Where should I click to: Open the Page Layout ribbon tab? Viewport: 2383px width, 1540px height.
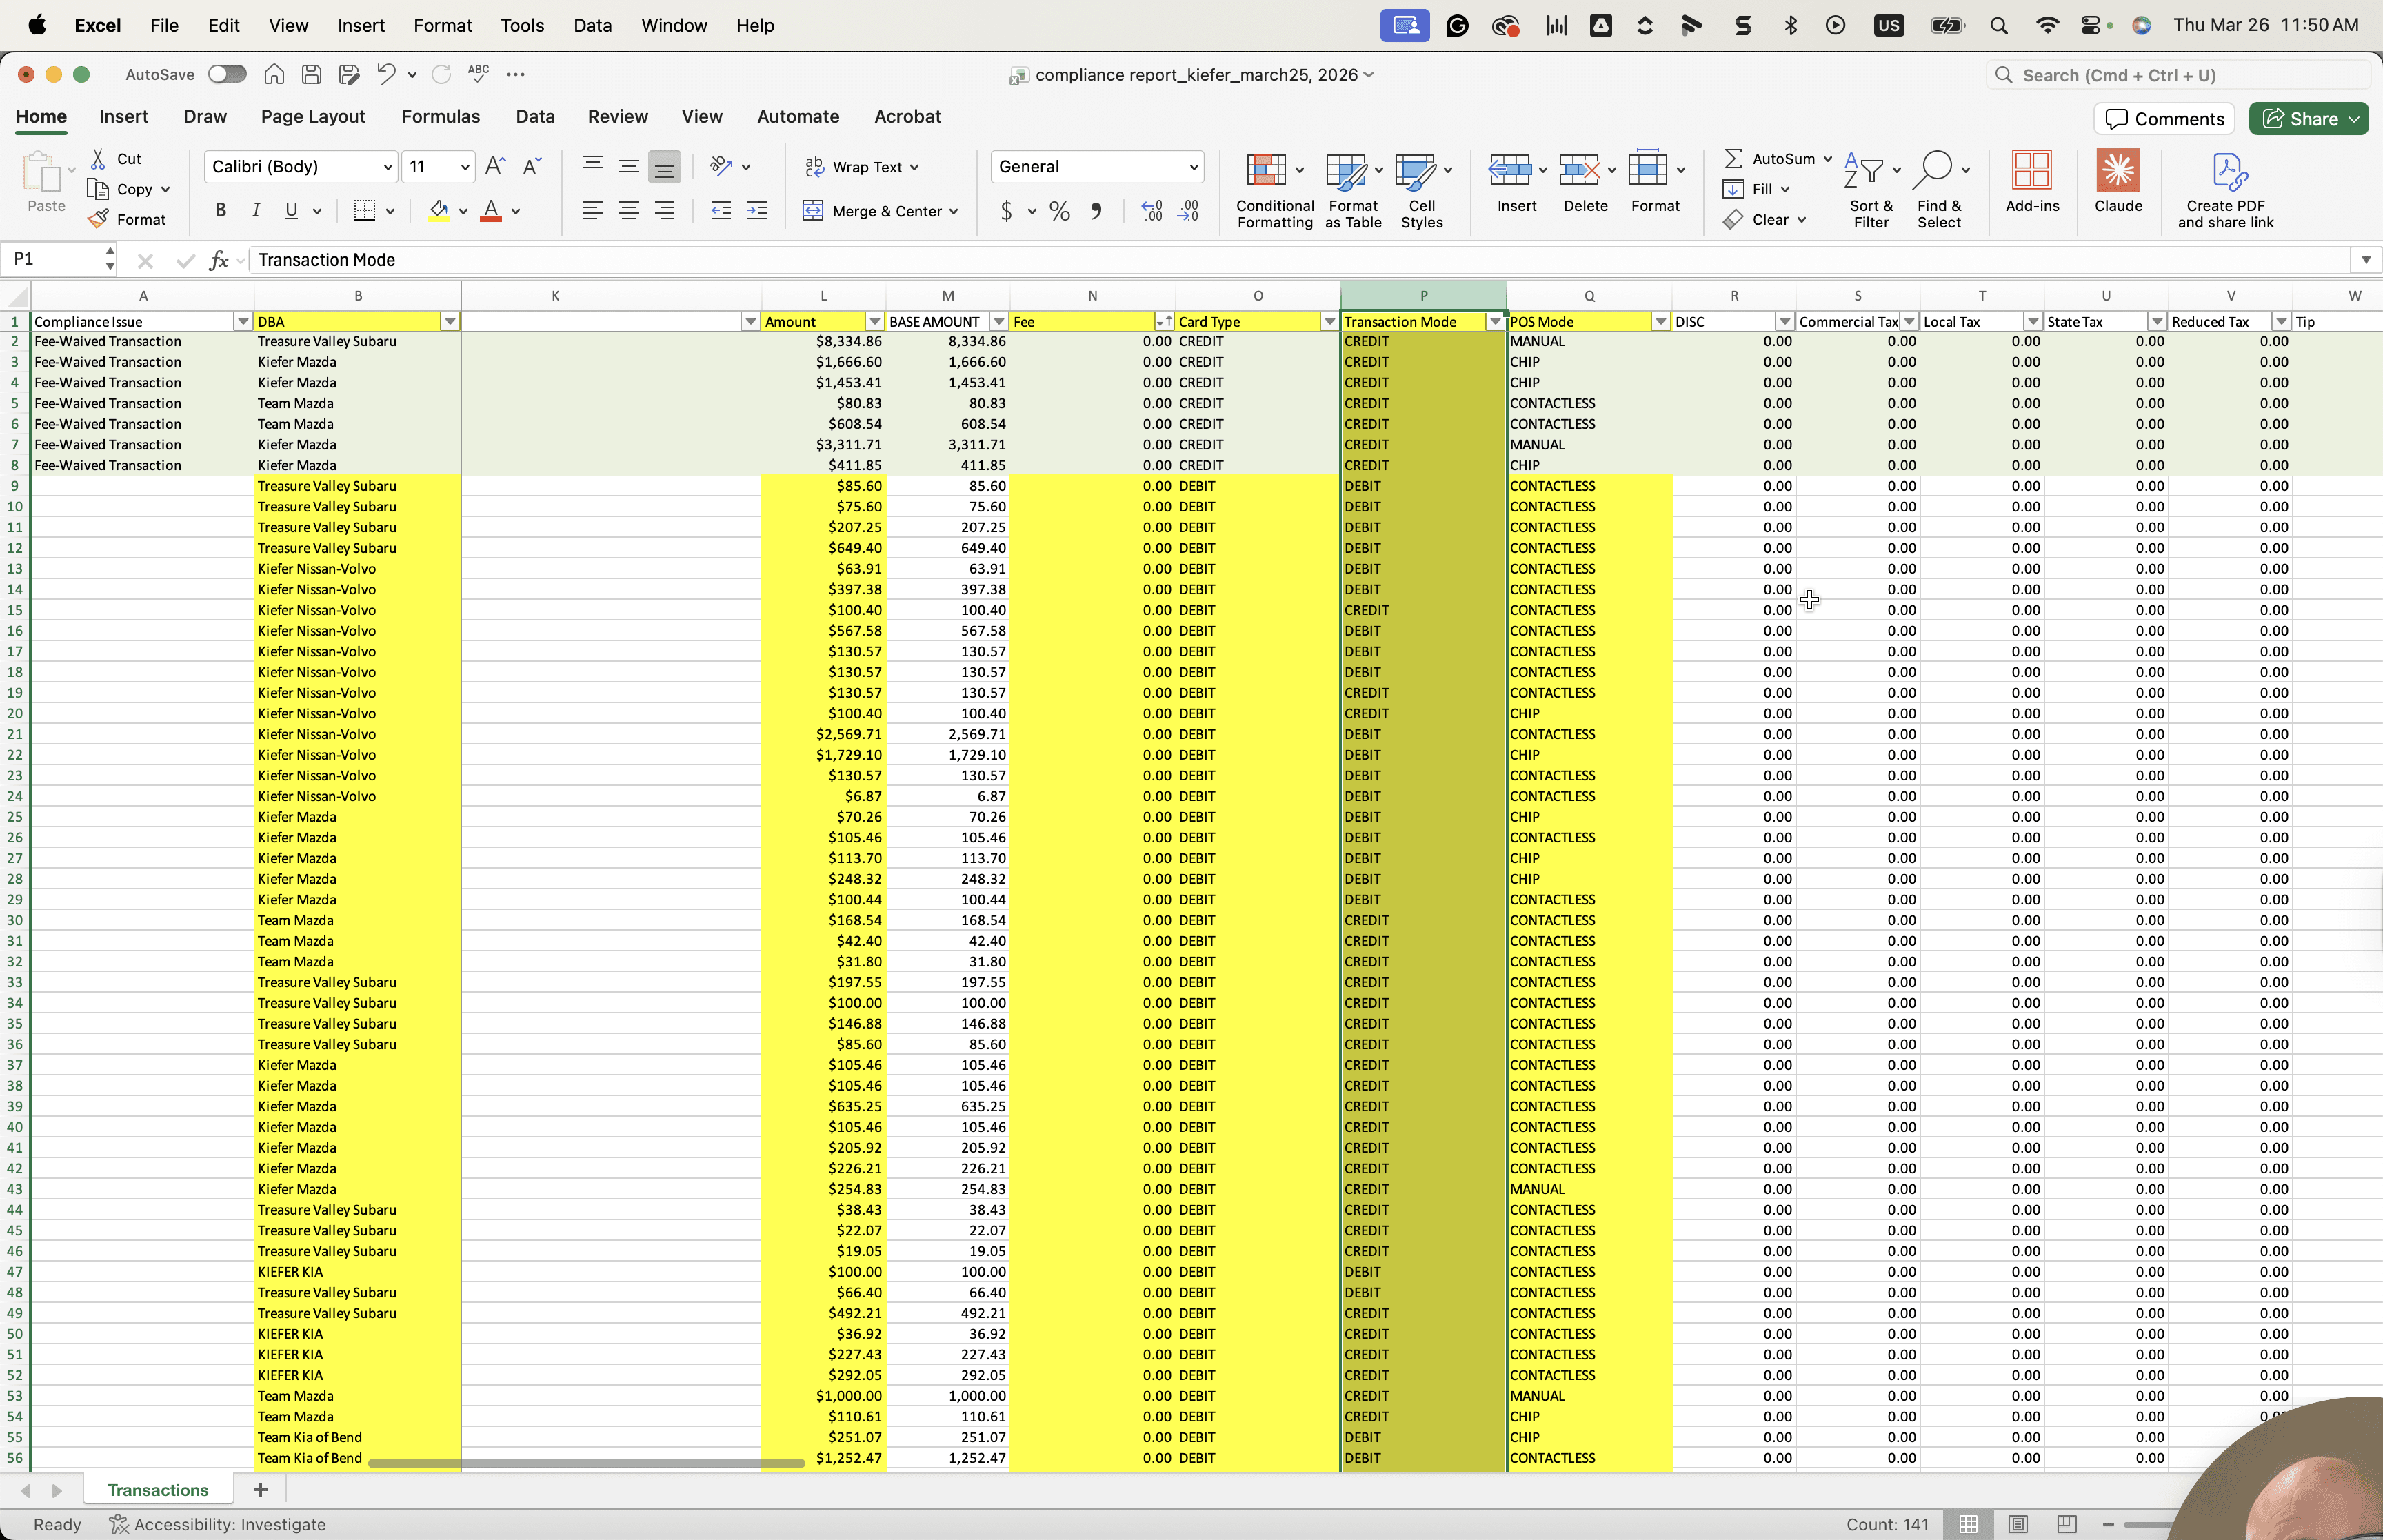313,116
